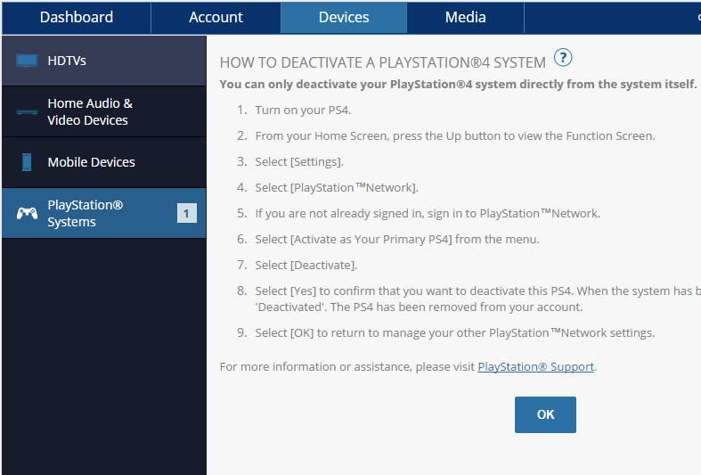The height and width of the screenshot is (475, 701).
Task: Select the Devices tab
Action: (x=344, y=18)
